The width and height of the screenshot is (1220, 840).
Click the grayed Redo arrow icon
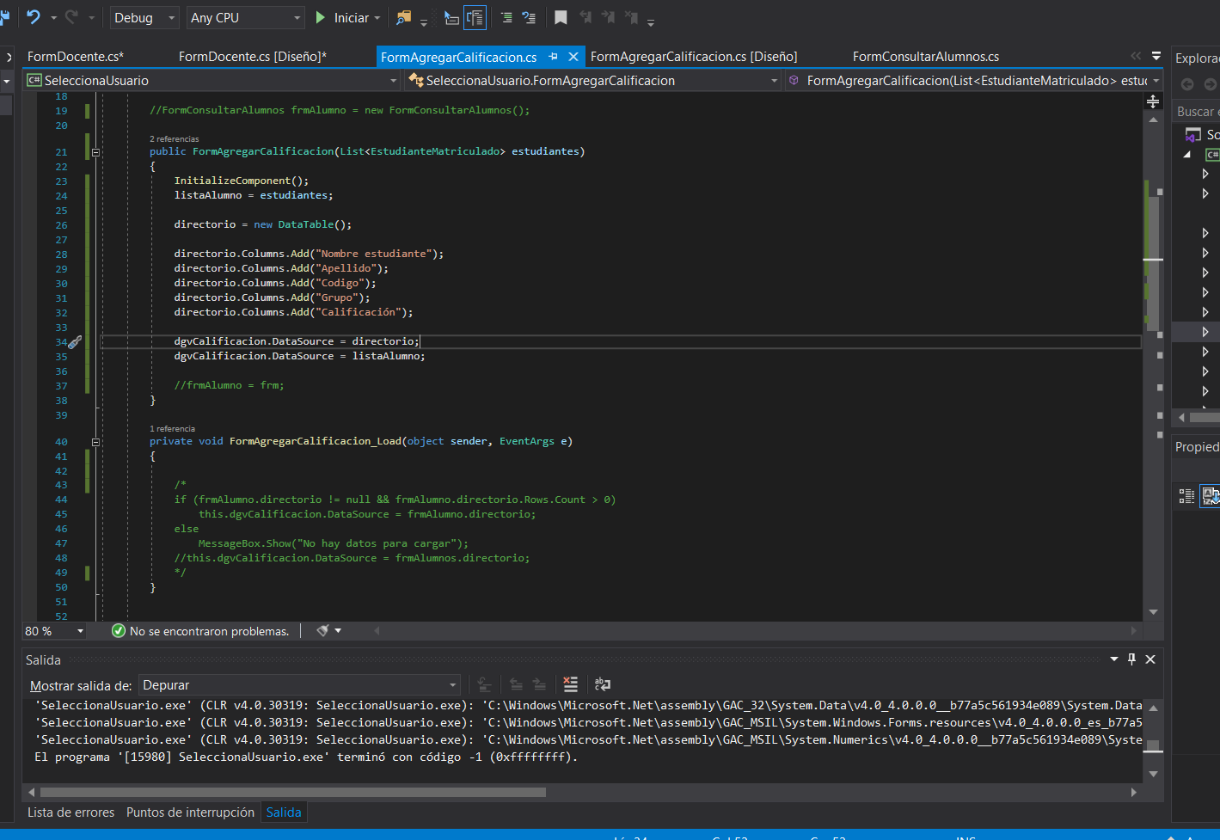[x=72, y=17]
